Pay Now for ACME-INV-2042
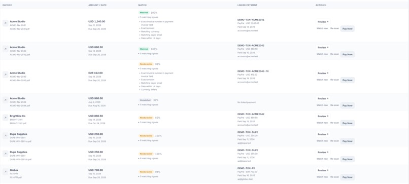 pos(348,54)
